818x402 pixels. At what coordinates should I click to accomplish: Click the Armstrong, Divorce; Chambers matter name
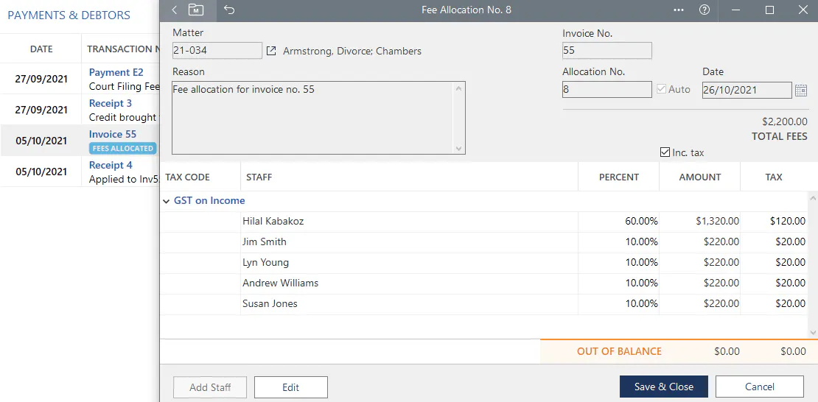tap(352, 51)
